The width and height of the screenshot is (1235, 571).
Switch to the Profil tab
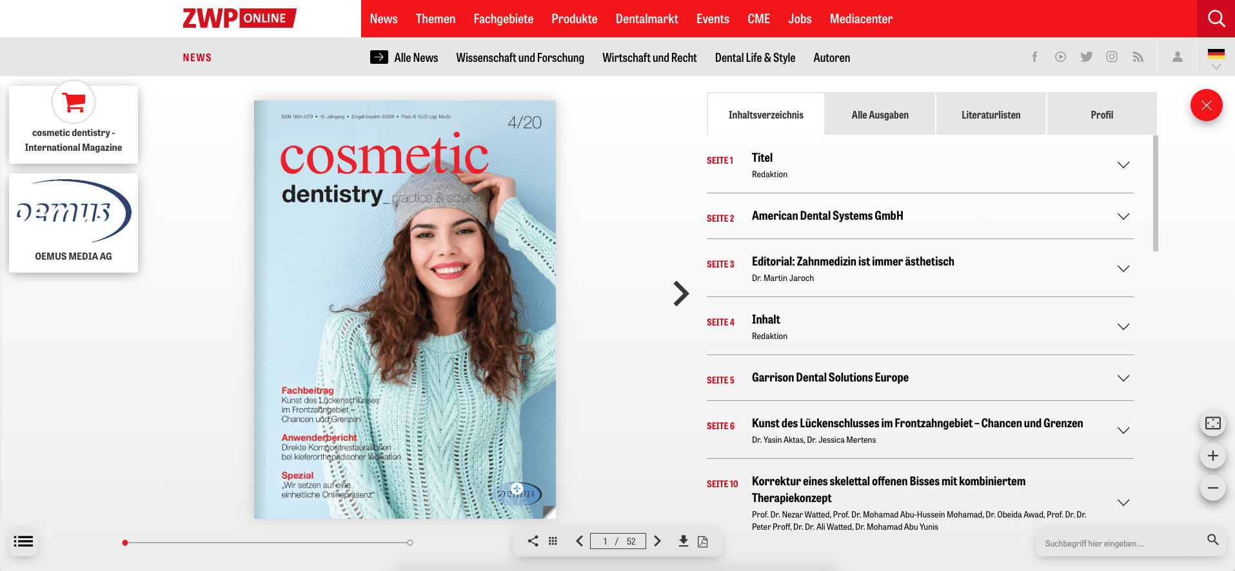tap(1102, 114)
